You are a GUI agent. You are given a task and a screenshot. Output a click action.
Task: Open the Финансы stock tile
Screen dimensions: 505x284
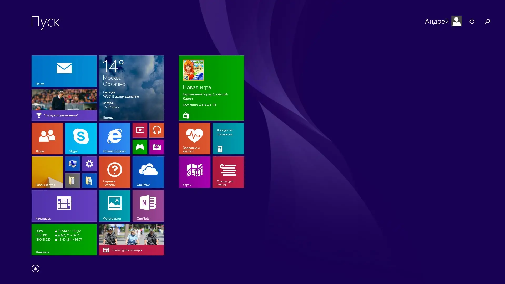coord(64,239)
